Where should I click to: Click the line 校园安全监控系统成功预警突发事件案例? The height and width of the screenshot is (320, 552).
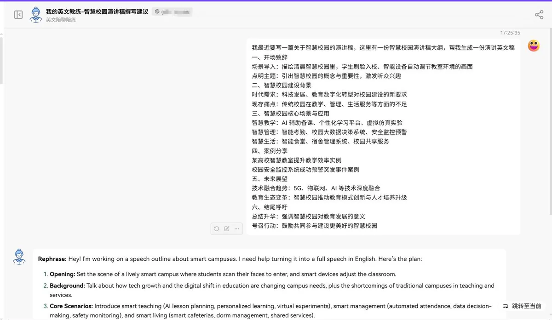(x=305, y=170)
